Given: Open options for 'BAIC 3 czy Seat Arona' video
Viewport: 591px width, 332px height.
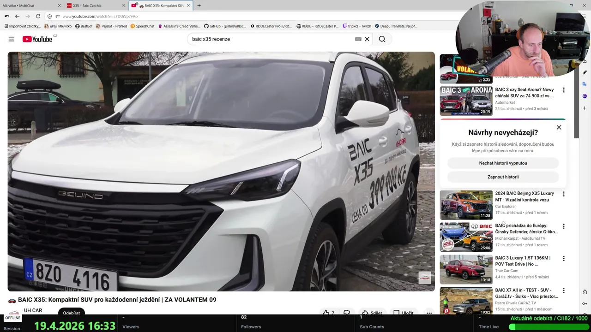Looking at the screenshot, I should click(x=563, y=90).
